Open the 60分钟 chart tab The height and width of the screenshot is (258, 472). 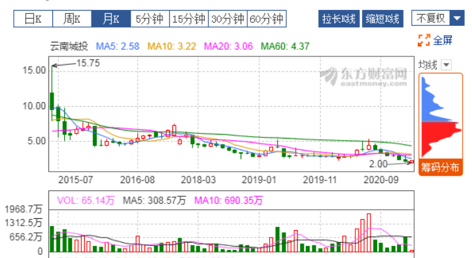pyautogui.click(x=266, y=19)
